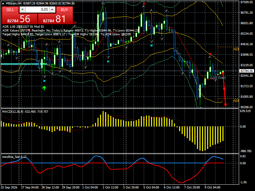Click the 86051.80 price axis label
Image resolution: width=255 pixels, height=191 pixels.
tap(247, 23)
